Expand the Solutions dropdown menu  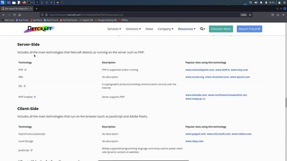click(133, 29)
